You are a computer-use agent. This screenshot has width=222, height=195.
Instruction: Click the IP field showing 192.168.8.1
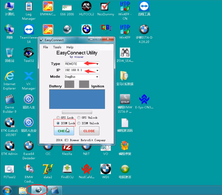[x=82, y=70]
